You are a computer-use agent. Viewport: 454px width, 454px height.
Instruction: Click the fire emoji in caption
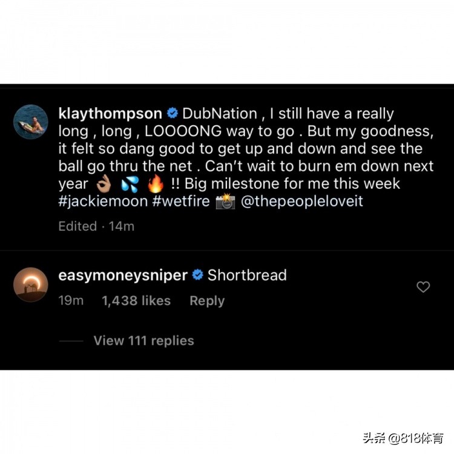(156, 183)
